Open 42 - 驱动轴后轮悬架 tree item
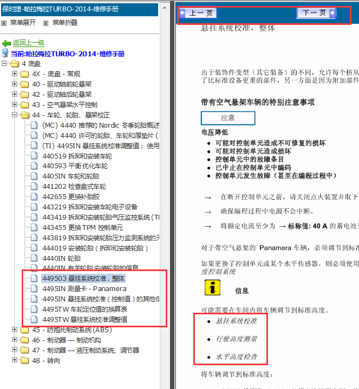 [62, 95]
